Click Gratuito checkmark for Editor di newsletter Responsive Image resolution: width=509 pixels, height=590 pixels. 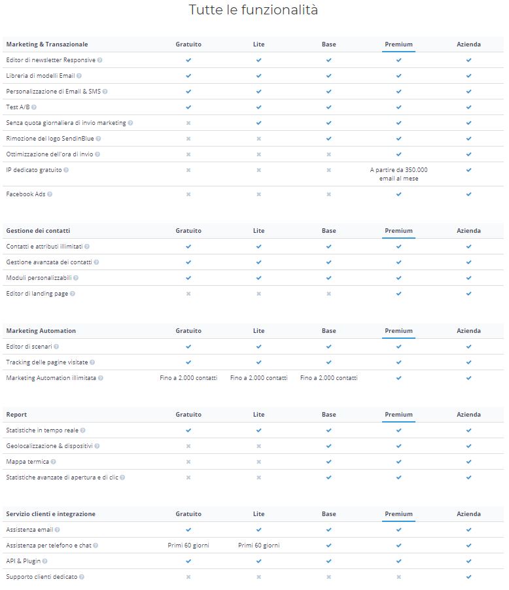pyautogui.click(x=188, y=60)
